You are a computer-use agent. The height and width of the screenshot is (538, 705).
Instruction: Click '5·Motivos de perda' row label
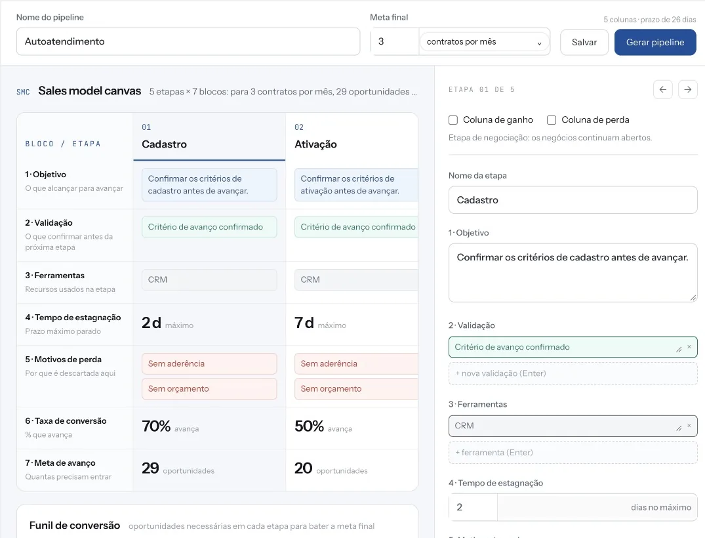pos(64,360)
